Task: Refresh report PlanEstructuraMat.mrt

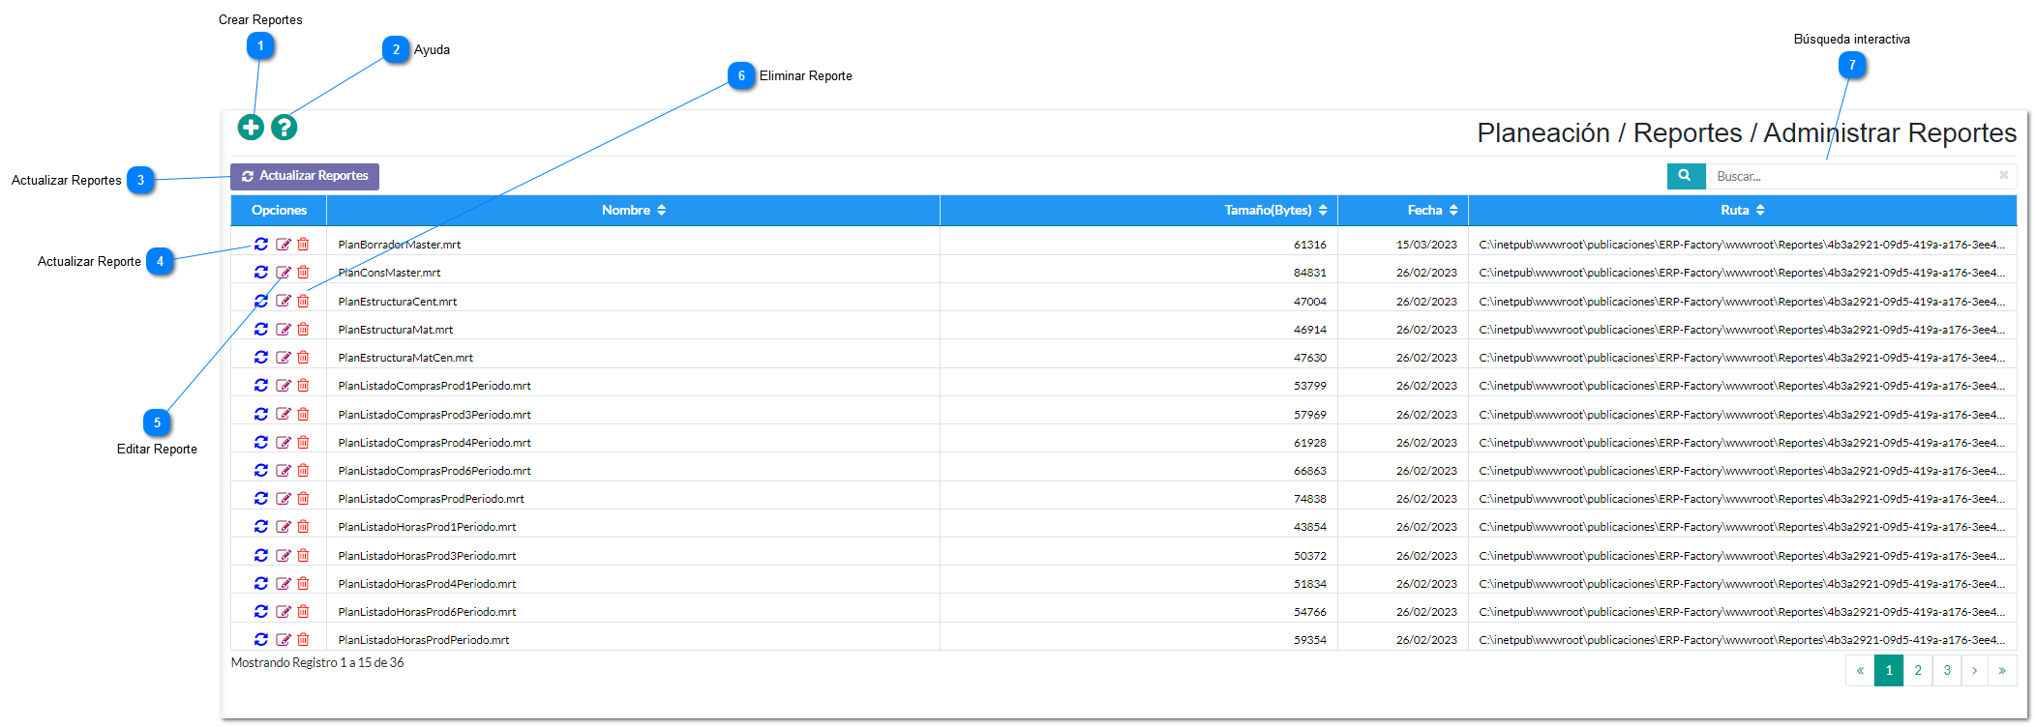Action: 261,329
